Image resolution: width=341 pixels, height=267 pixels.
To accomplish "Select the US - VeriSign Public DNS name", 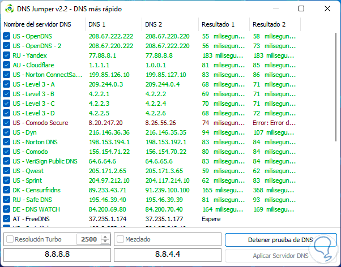I will 45,161.
